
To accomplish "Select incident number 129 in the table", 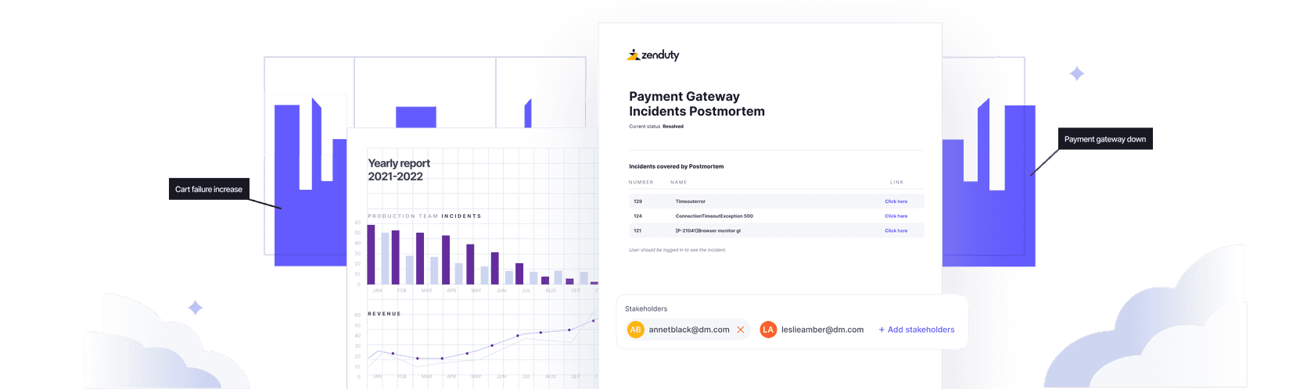I will [x=637, y=202].
